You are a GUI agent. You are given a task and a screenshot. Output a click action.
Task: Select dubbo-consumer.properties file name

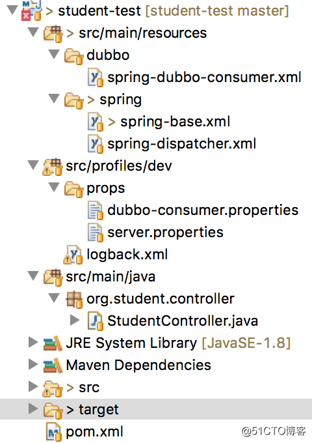203,211
